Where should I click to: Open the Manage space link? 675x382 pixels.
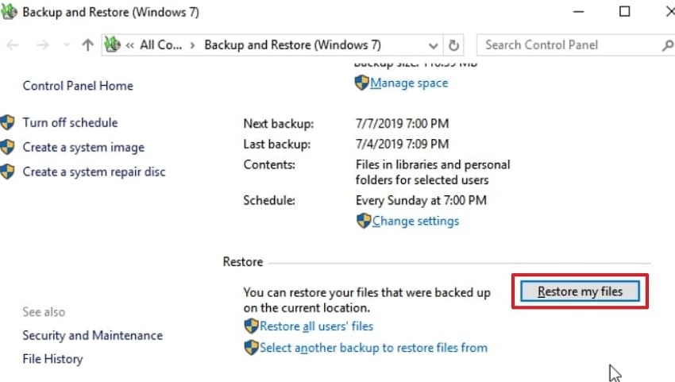[408, 83]
